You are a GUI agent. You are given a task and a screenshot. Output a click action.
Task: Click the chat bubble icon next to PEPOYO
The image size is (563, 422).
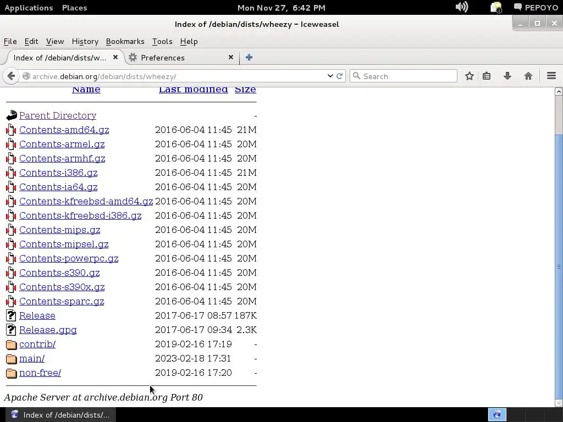point(518,7)
